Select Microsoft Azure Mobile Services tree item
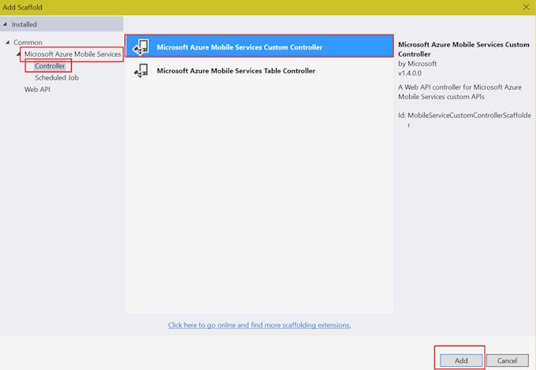Screen dimensions: 536x370 73,54
